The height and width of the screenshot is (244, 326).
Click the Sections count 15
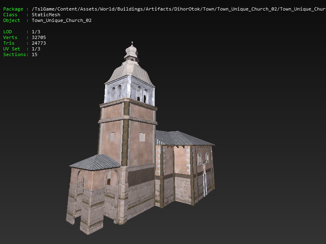coord(34,54)
